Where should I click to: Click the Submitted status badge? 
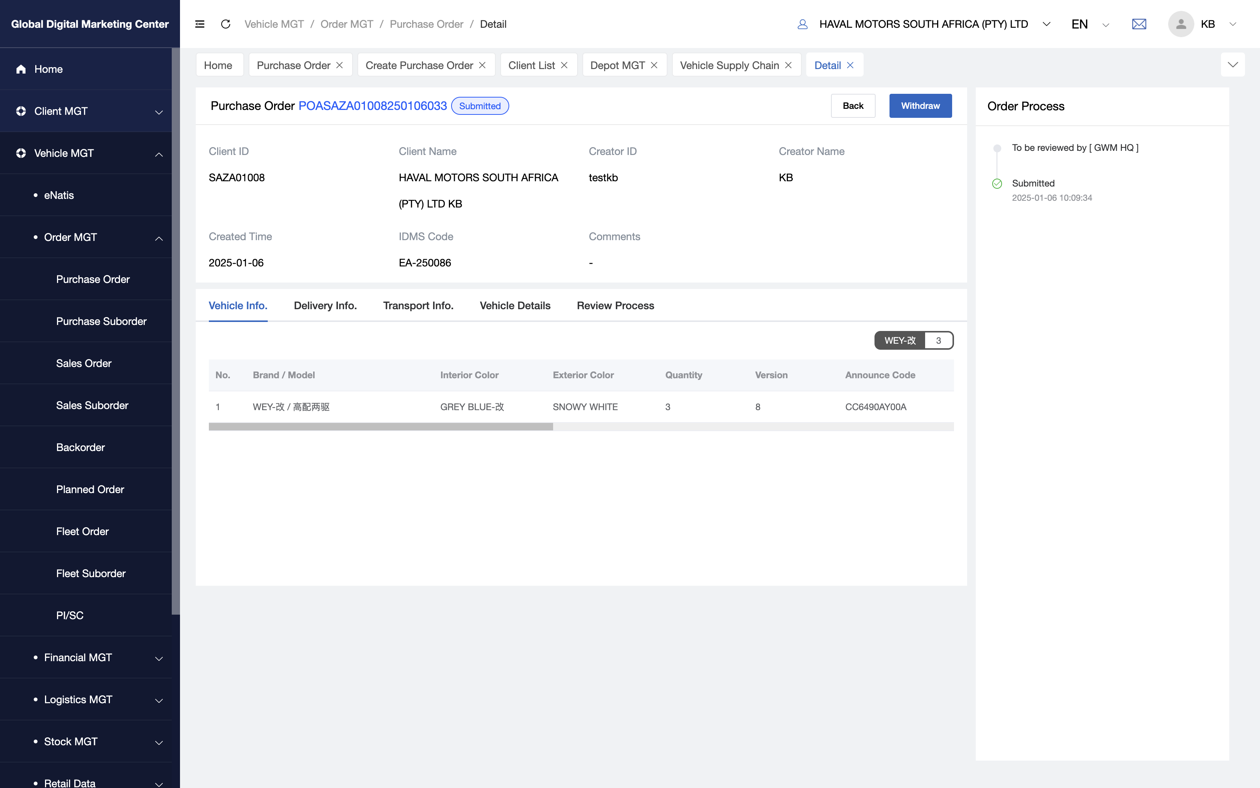coord(480,106)
